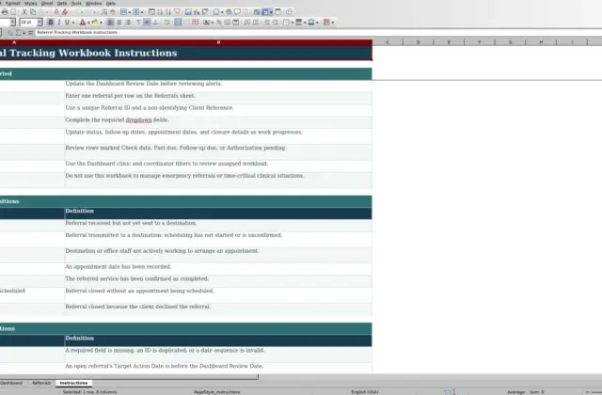602x395 pixels.
Task: Click the Clear Direct Formatting icon
Action: tap(65, 12)
